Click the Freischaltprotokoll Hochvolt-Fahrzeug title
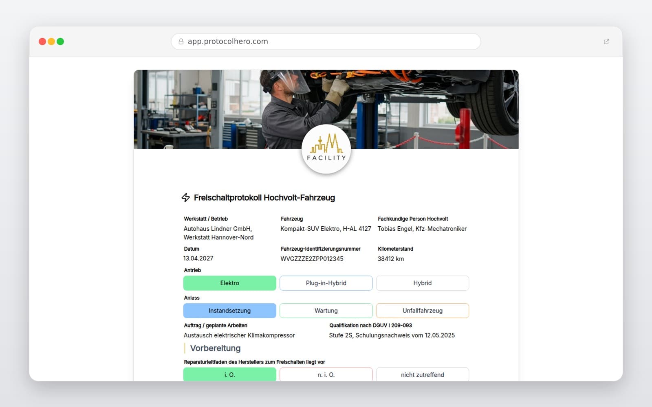Screen dimensions: 652x407 (264, 197)
